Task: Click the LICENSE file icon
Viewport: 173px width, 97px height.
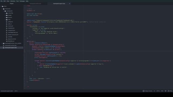Action: (7, 37)
